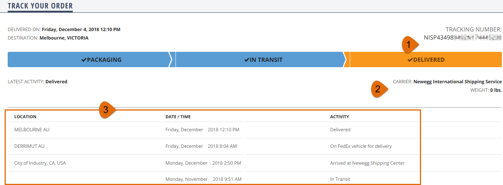
Task: Click the Delivered checkmark icon
Action: 410,60
